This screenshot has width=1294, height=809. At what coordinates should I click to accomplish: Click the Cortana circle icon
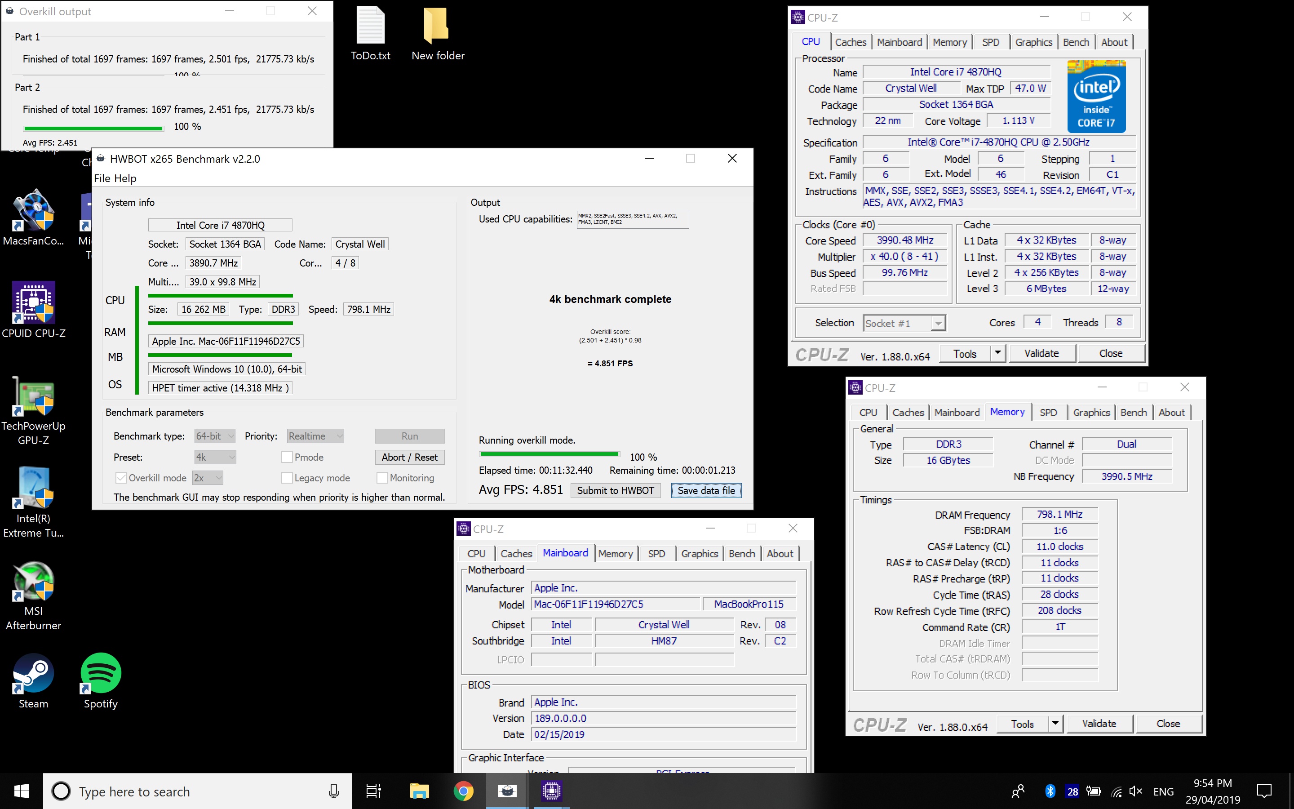tap(61, 791)
